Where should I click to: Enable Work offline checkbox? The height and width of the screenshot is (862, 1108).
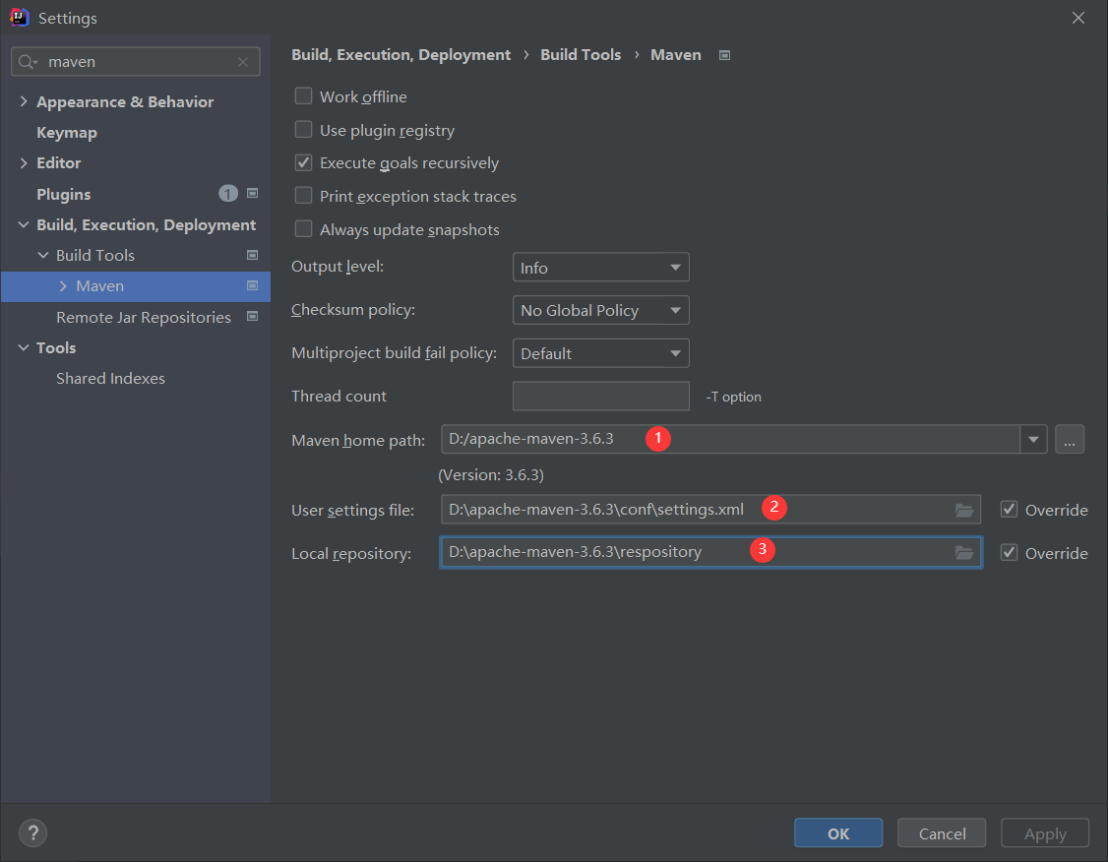303,96
